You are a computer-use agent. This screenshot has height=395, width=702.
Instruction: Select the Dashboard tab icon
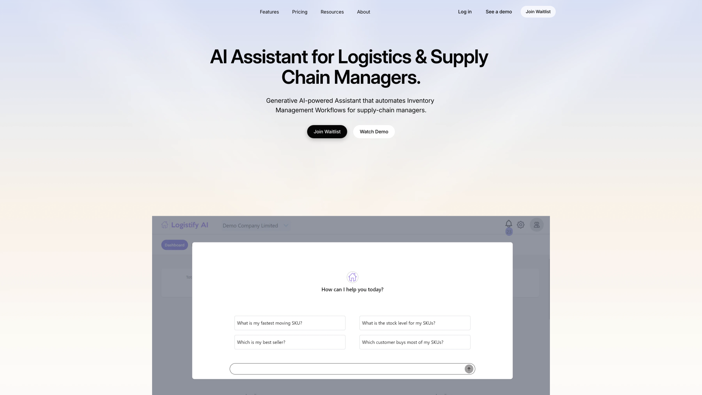click(x=174, y=245)
